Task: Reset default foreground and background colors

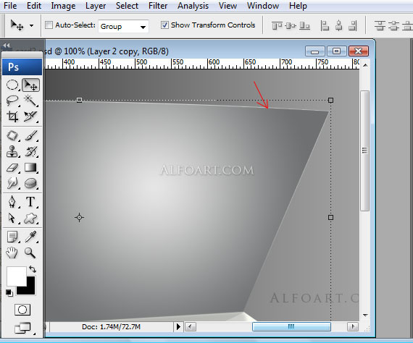Action: pos(9,292)
